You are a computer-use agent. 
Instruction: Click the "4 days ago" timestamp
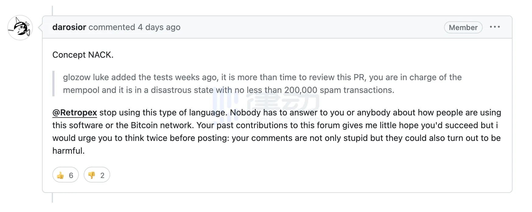(x=159, y=27)
